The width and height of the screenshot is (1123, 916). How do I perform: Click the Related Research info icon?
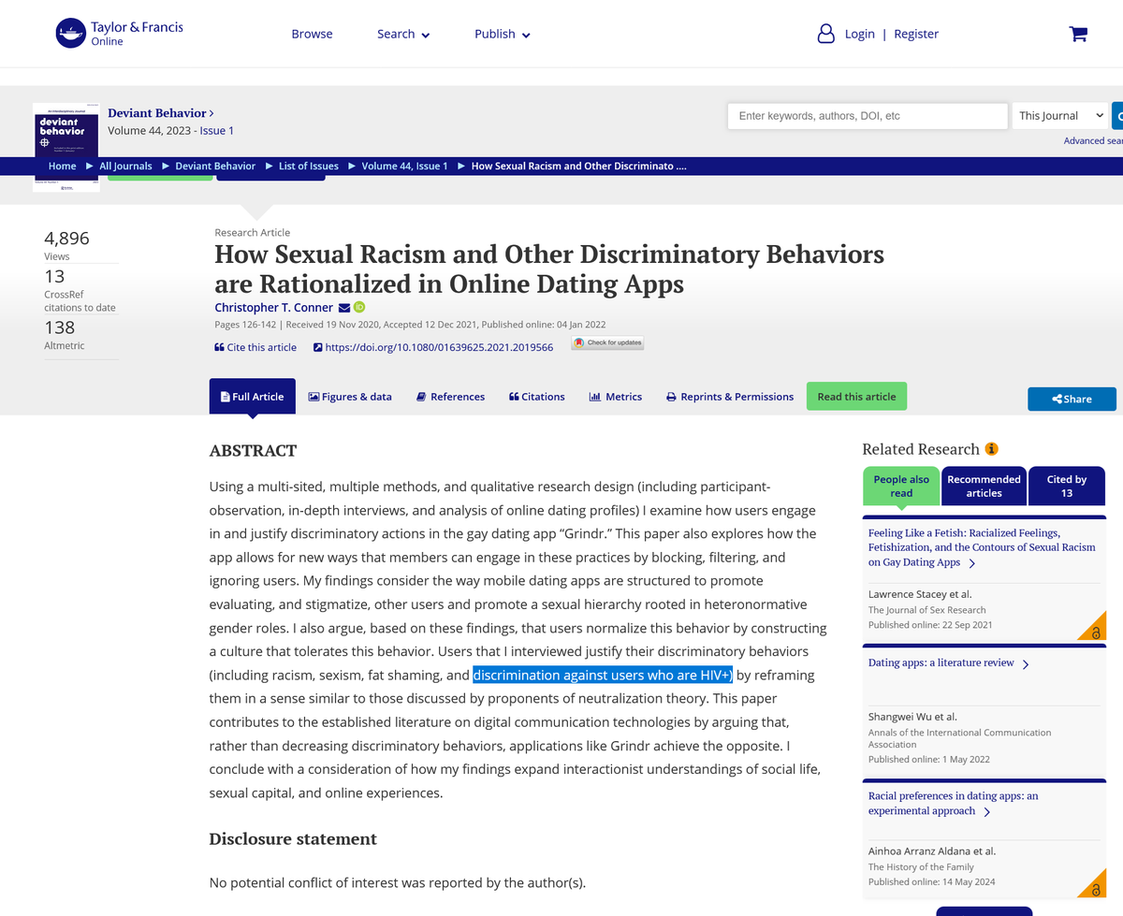(992, 449)
